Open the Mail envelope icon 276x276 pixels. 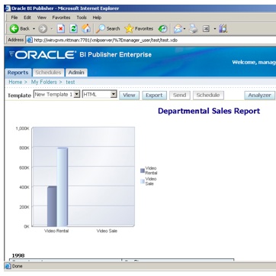tap(178, 29)
